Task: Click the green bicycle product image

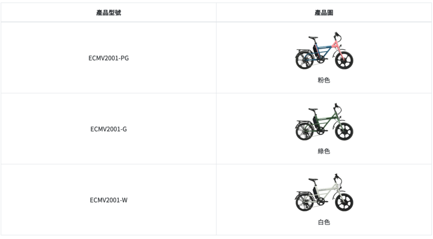Action: pos(324,122)
